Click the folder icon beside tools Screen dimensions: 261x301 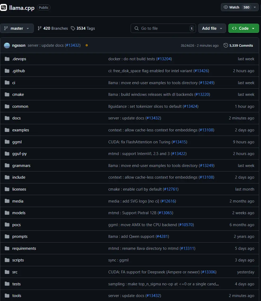pos(7,296)
